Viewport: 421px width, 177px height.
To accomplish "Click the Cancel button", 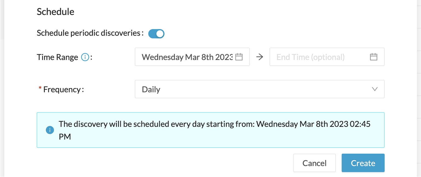I will (314, 163).
